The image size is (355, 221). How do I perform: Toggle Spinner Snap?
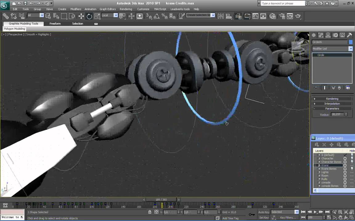(172, 16)
